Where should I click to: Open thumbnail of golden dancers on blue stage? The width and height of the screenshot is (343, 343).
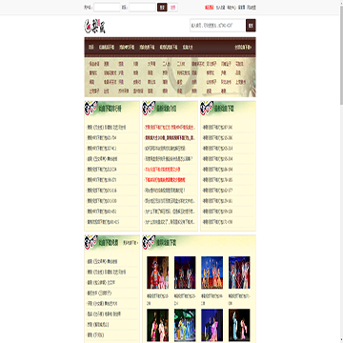pos(212,272)
